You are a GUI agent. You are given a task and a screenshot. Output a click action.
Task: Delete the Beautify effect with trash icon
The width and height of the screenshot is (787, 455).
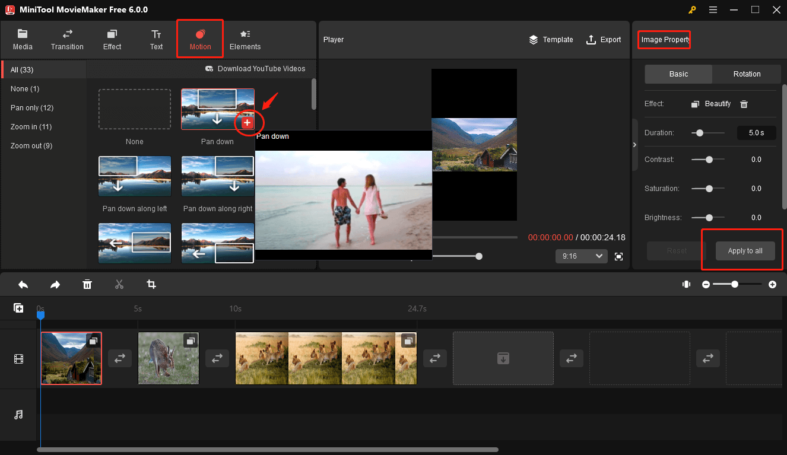(744, 104)
